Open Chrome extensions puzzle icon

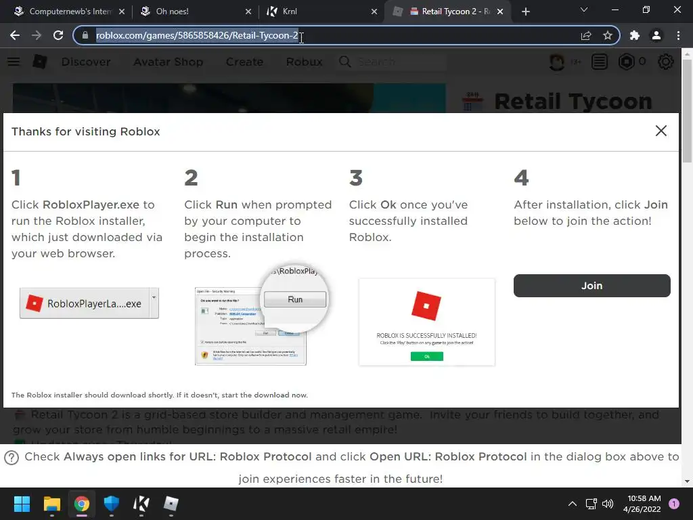coord(635,35)
